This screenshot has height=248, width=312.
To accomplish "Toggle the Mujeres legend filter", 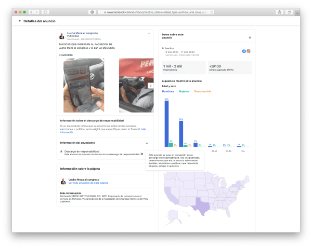I will click(184, 91).
